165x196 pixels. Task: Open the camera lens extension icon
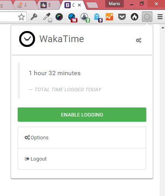59,17
